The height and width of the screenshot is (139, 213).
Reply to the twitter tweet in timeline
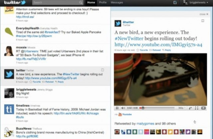point(59,82)
